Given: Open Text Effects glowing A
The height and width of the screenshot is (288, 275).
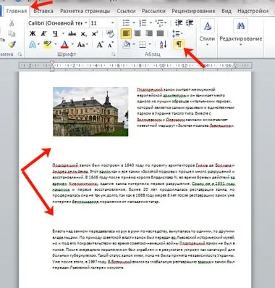Looking at the screenshot, I should [x=33, y=44].
